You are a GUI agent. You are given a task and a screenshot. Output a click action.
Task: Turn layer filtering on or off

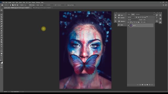147,17
